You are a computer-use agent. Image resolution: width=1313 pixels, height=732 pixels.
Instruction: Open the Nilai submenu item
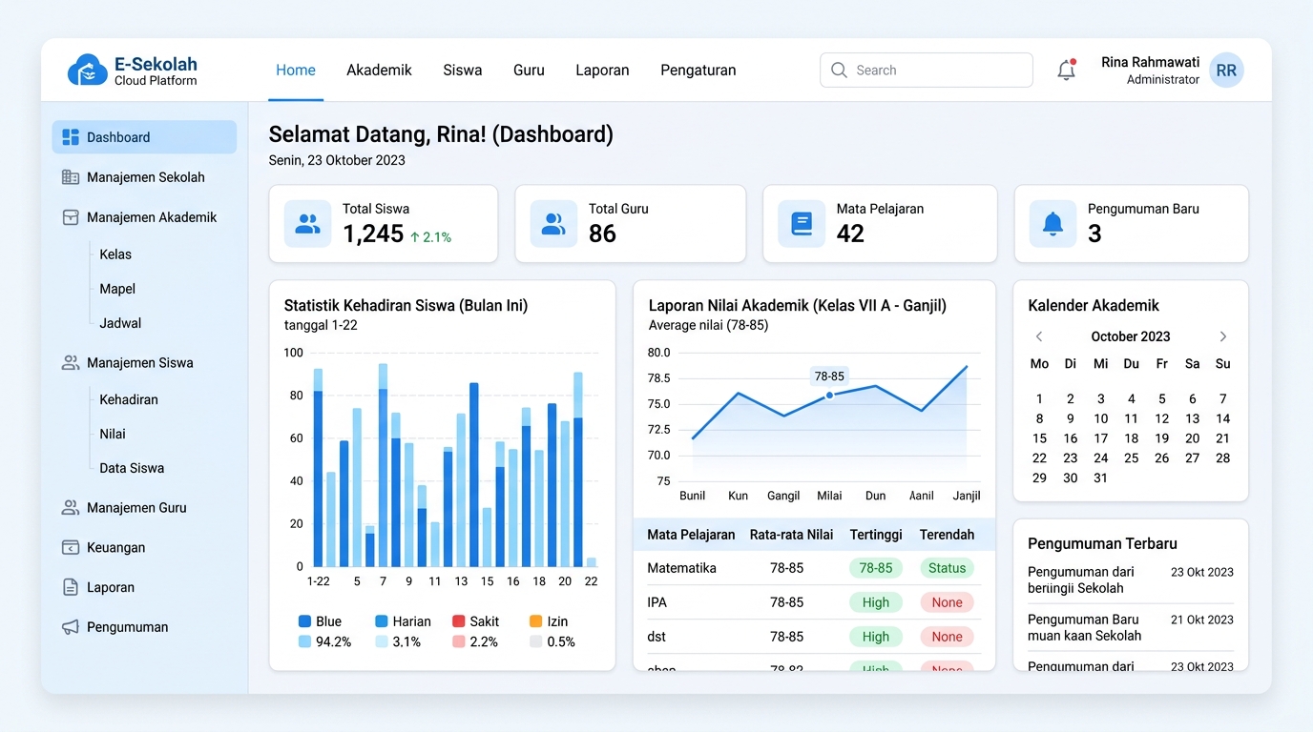(113, 434)
